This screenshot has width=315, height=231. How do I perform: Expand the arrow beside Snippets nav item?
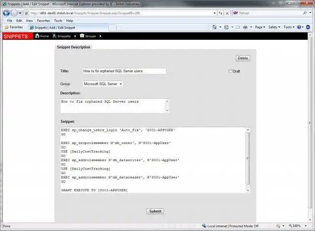tap(75, 36)
